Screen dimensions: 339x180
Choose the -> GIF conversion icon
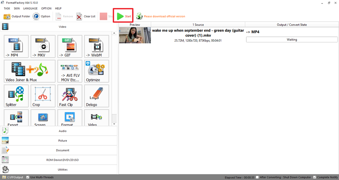70,46
